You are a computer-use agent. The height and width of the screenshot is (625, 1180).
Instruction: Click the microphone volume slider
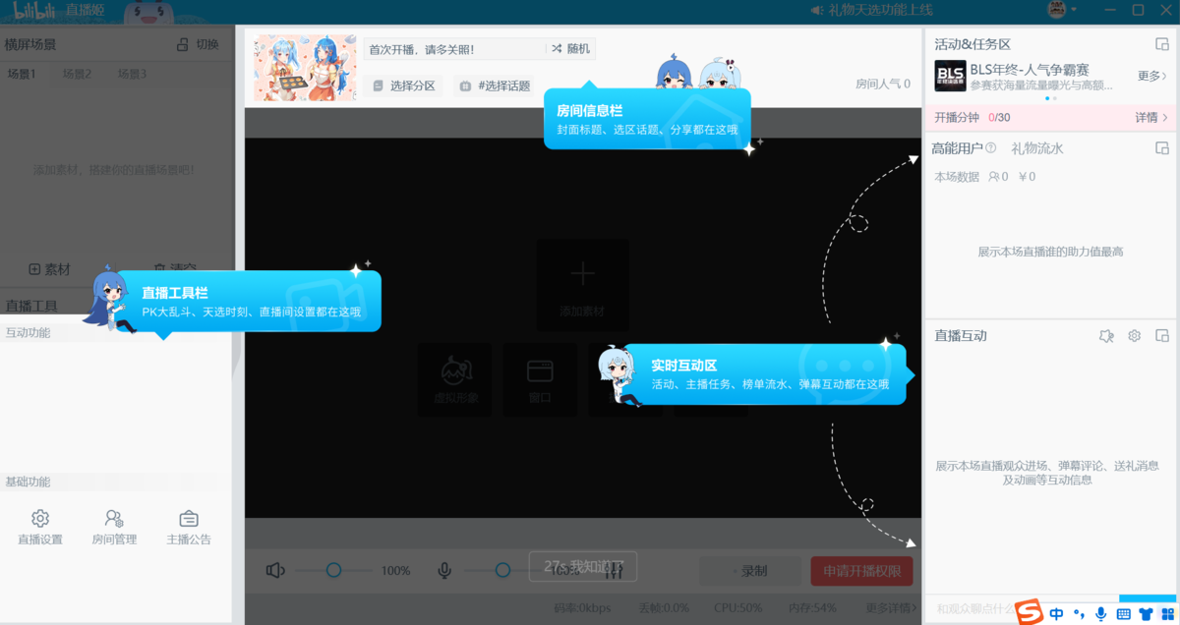(504, 568)
